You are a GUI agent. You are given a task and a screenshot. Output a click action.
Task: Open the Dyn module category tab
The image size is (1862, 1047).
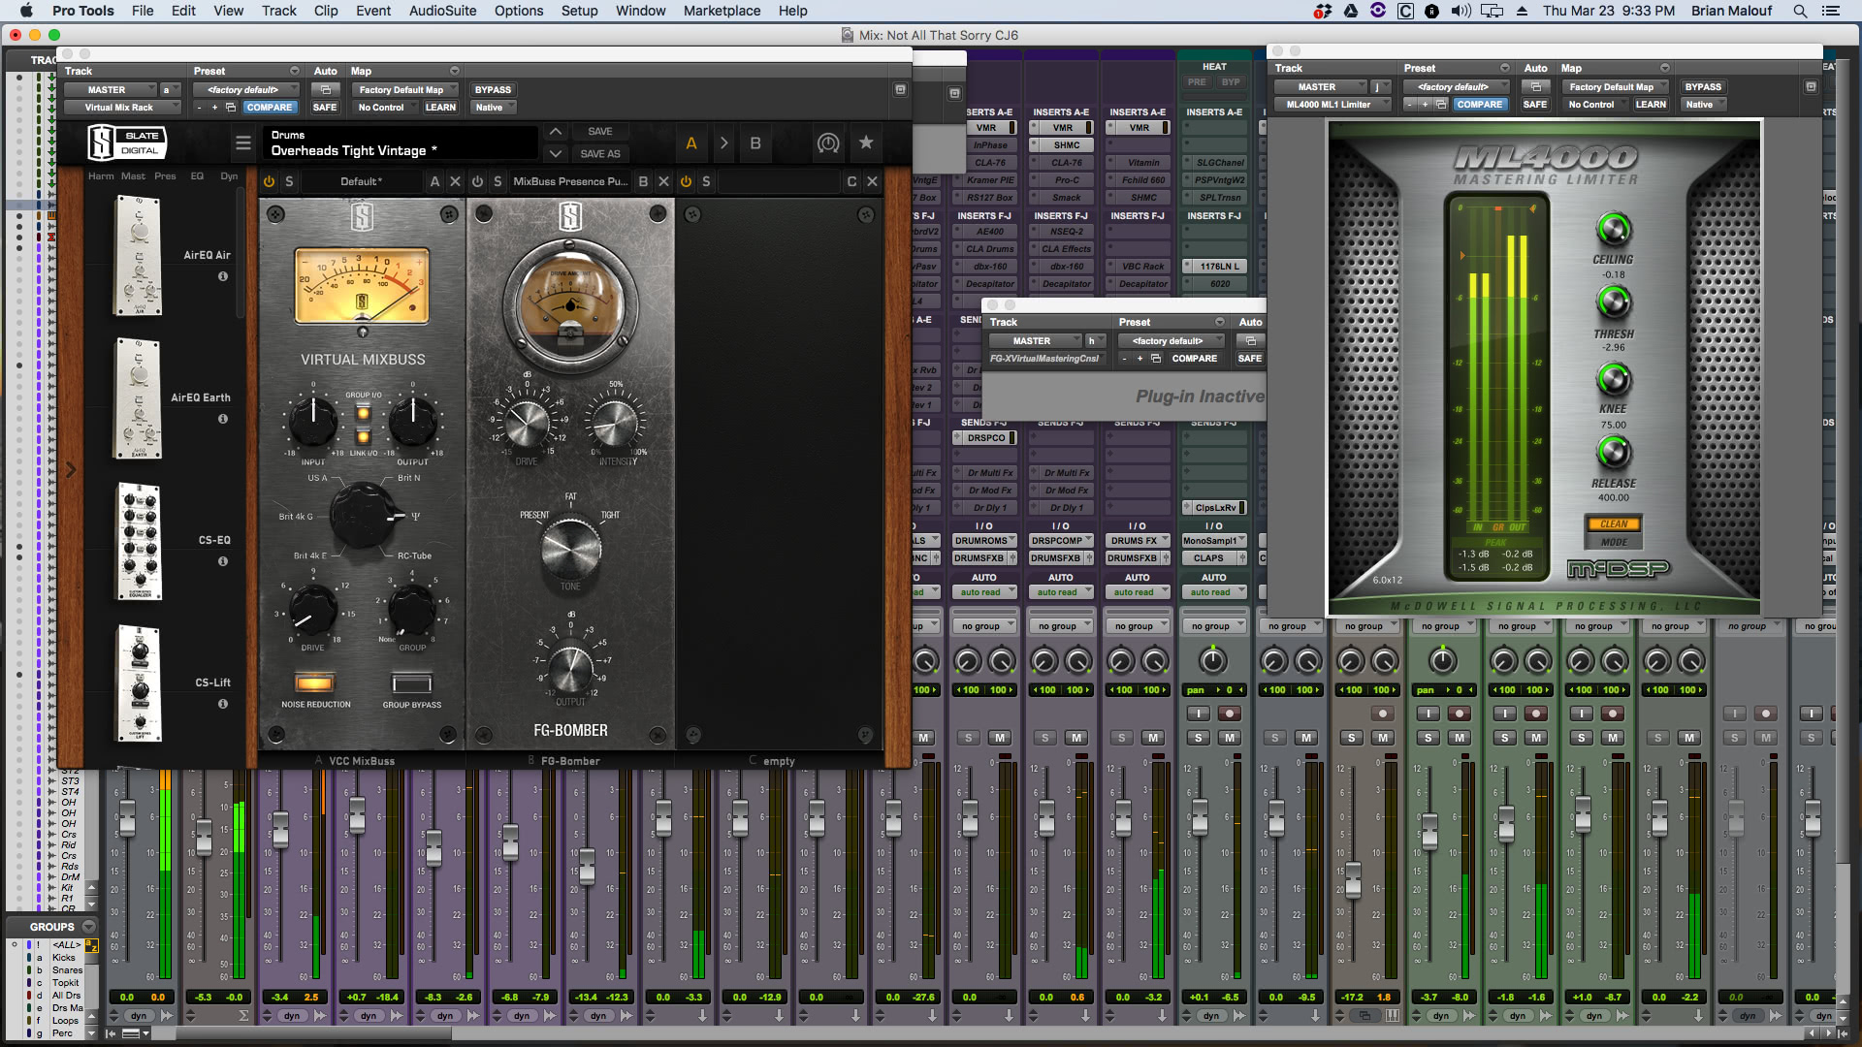coord(229,176)
